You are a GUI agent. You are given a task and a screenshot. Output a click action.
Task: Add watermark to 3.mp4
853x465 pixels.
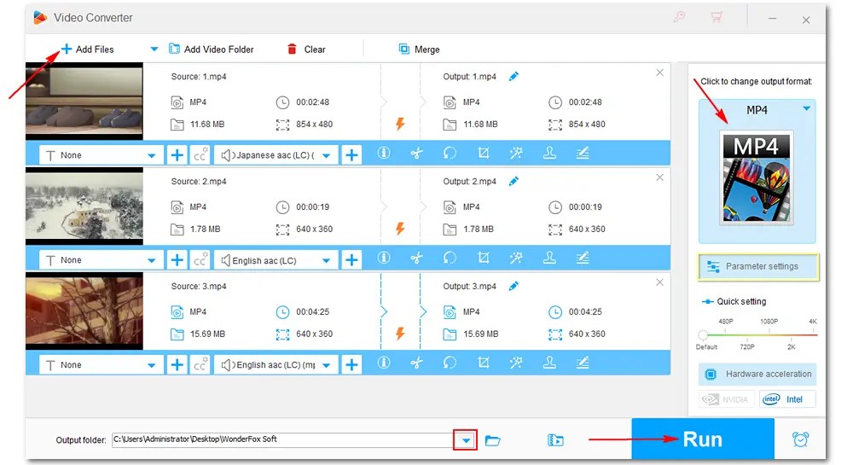pos(549,363)
